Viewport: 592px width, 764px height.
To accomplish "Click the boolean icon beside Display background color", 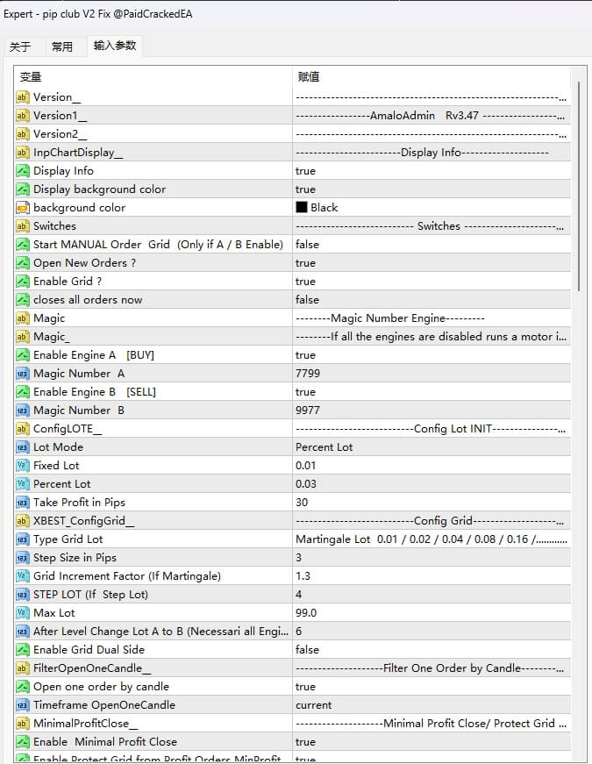I will pos(23,189).
